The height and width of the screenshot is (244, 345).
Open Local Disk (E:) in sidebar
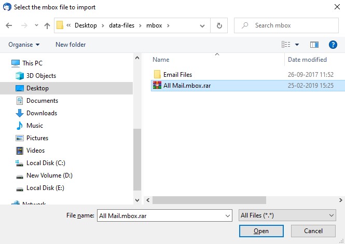[45, 188]
